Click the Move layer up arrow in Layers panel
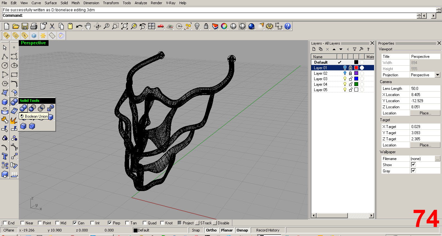This screenshot has width=442, height=236. pos(334,49)
